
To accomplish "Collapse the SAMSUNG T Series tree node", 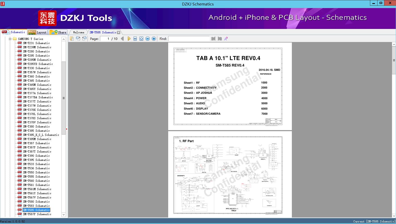I will pos(10,39).
